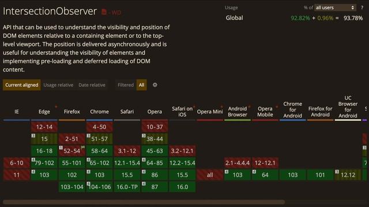Select the Opera 38-44 cell

click(155, 139)
